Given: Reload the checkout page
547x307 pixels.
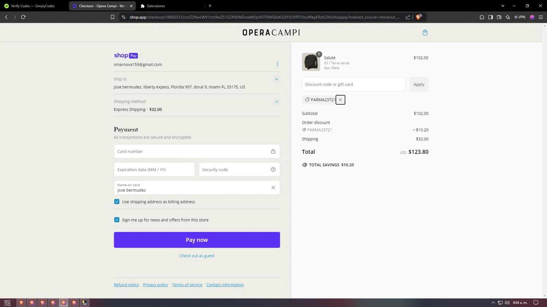Looking at the screenshot, I should click(23, 17).
